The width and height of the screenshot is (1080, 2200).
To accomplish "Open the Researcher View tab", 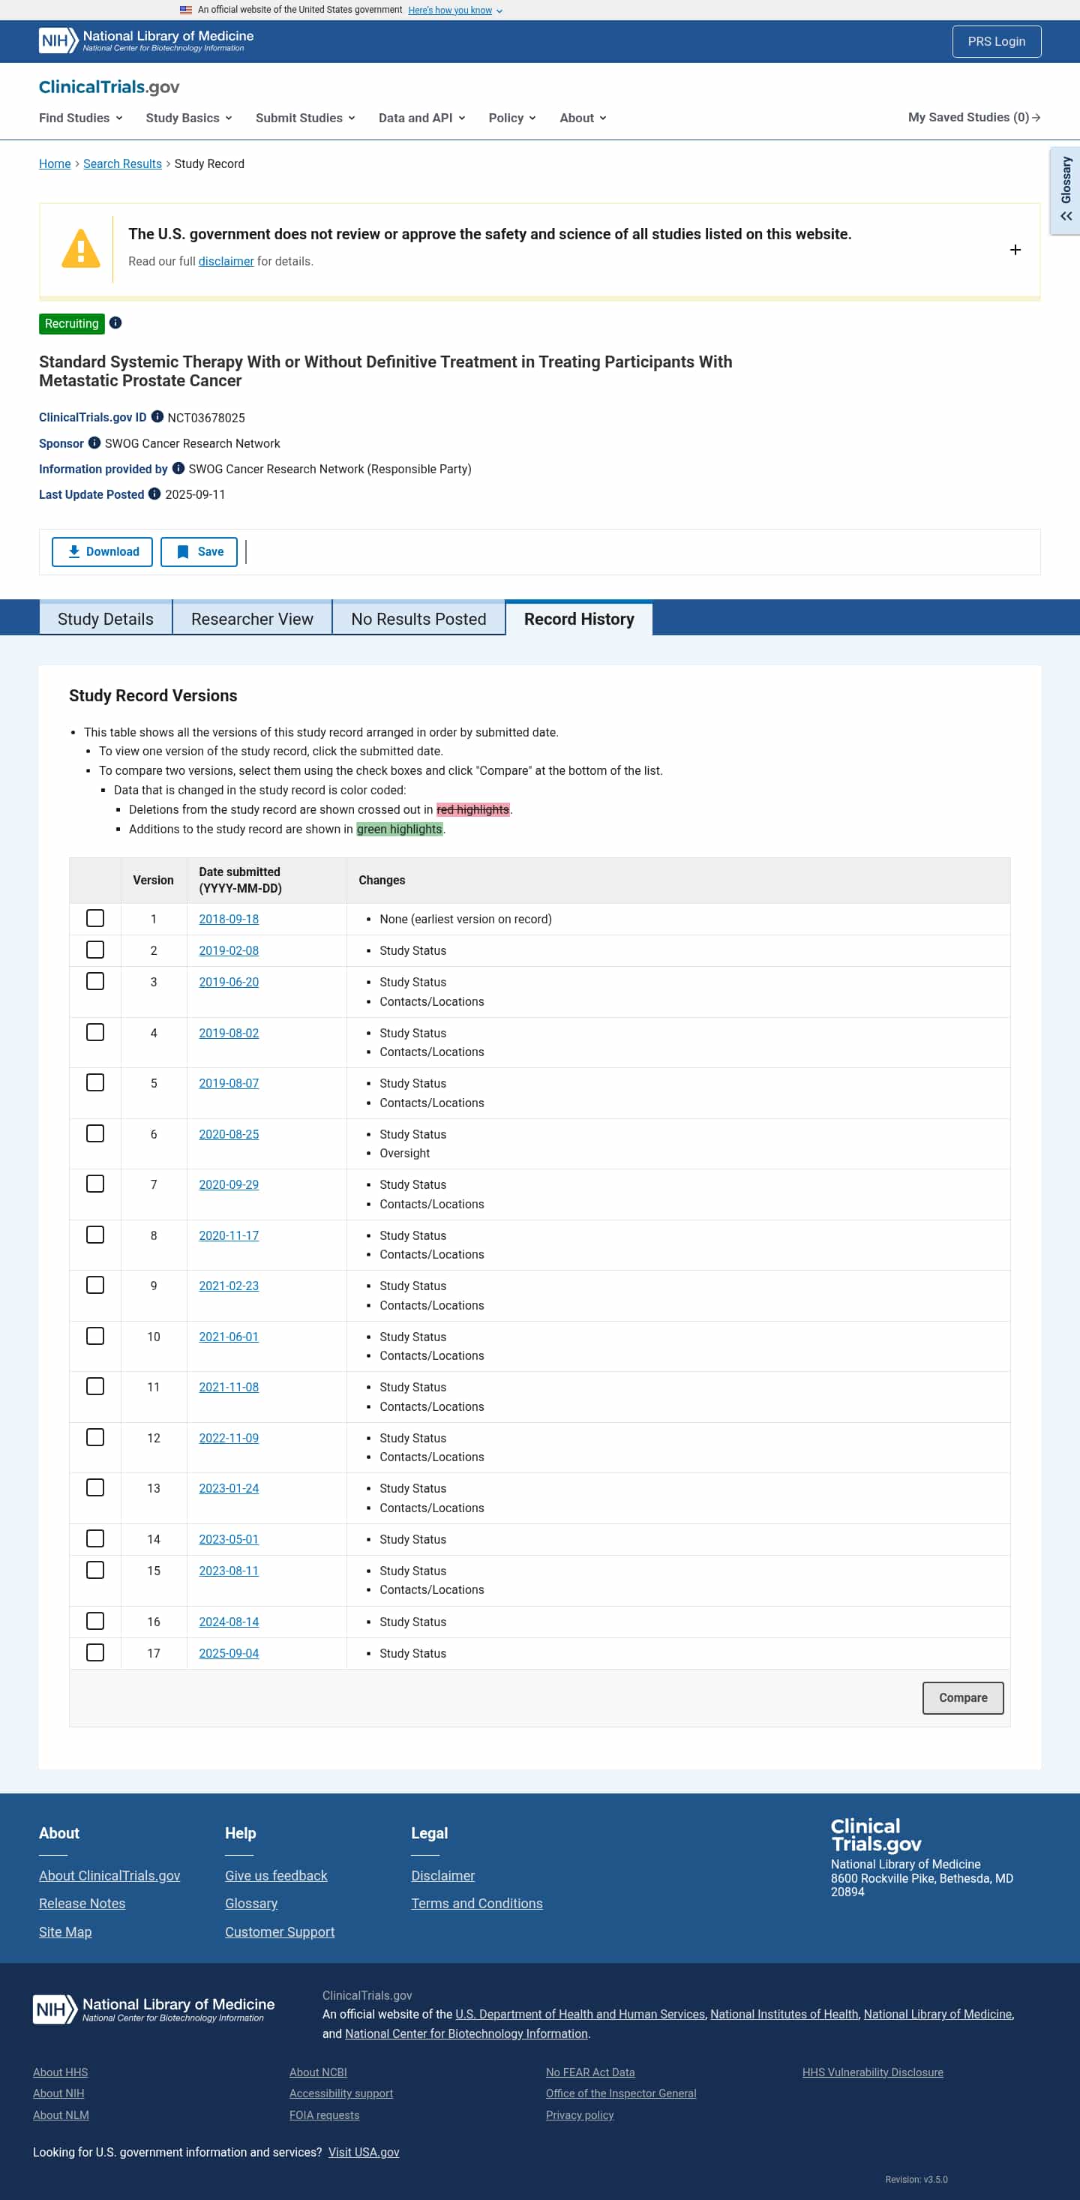I will (x=252, y=618).
